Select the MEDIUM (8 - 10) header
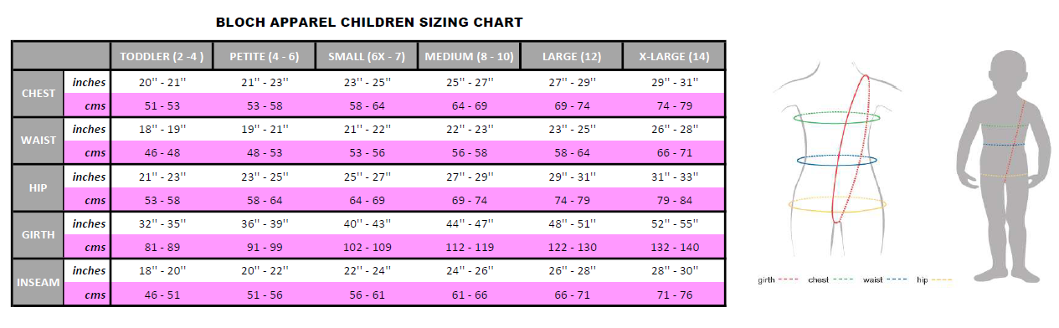 (x=469, y=56)
